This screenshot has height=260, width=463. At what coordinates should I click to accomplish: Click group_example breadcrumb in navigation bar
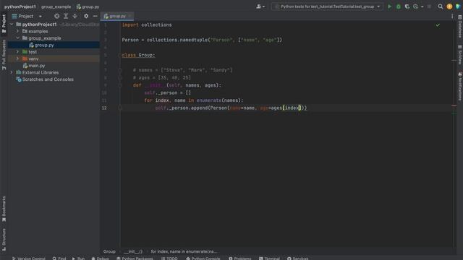(x=56, y=6)
